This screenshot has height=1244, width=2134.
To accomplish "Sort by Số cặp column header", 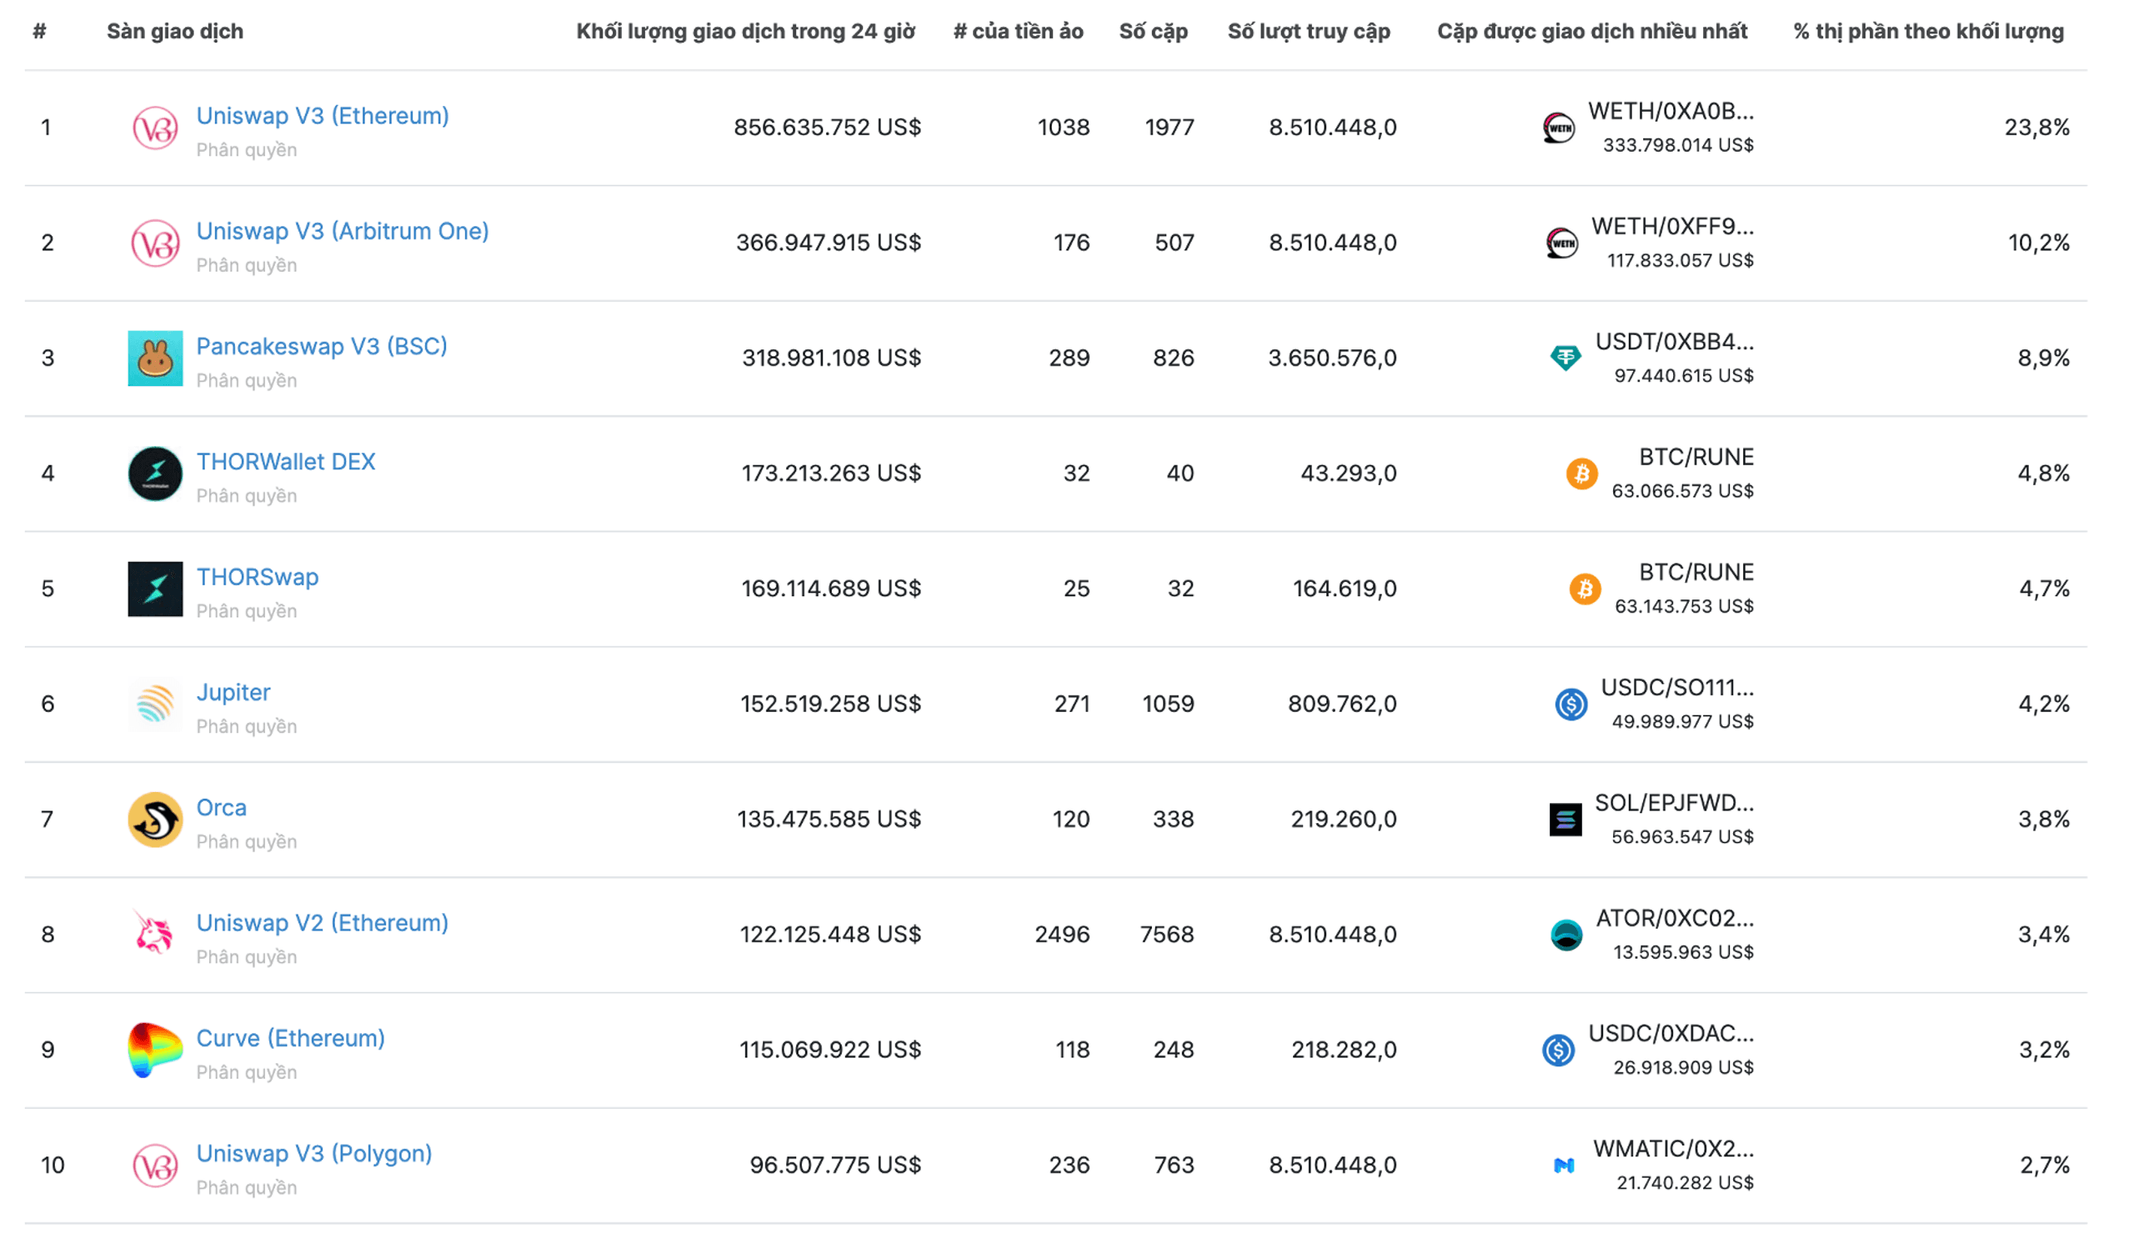I will pos(1155,32).
